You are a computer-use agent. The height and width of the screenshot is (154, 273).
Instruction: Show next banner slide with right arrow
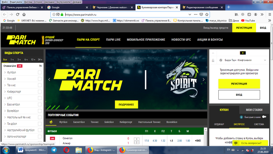click(203, 80)
